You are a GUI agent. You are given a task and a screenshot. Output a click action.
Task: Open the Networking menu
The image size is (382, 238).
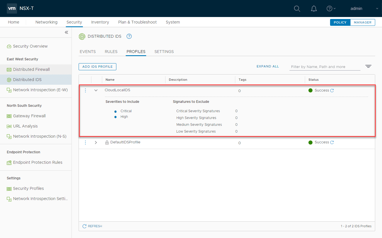tap(46, 22)
